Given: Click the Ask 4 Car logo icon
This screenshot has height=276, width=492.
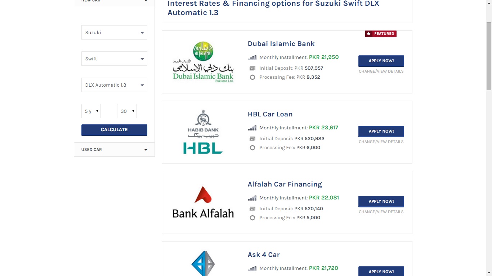Looking at the screenshot, I should click(203, 263).
